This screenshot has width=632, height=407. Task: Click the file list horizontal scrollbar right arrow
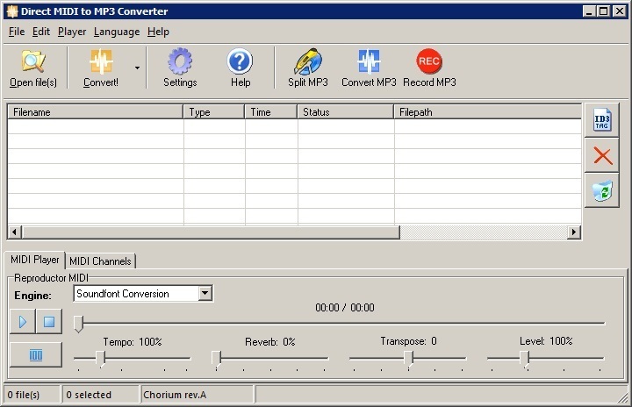pos(573,232)
